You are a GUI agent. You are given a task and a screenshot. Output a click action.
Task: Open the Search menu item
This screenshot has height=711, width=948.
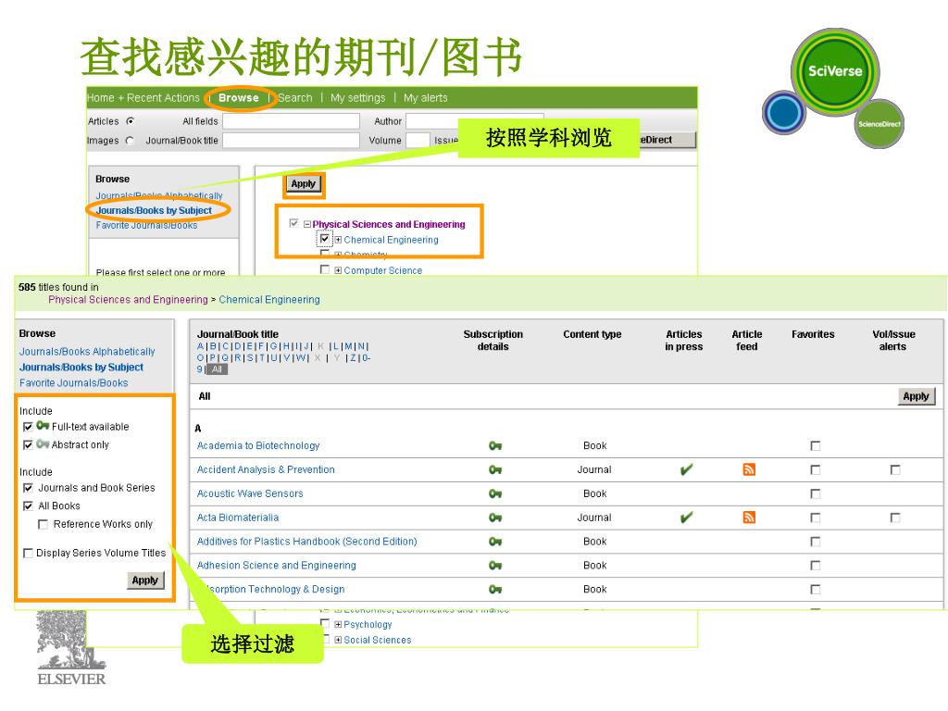tap(294, 98)
